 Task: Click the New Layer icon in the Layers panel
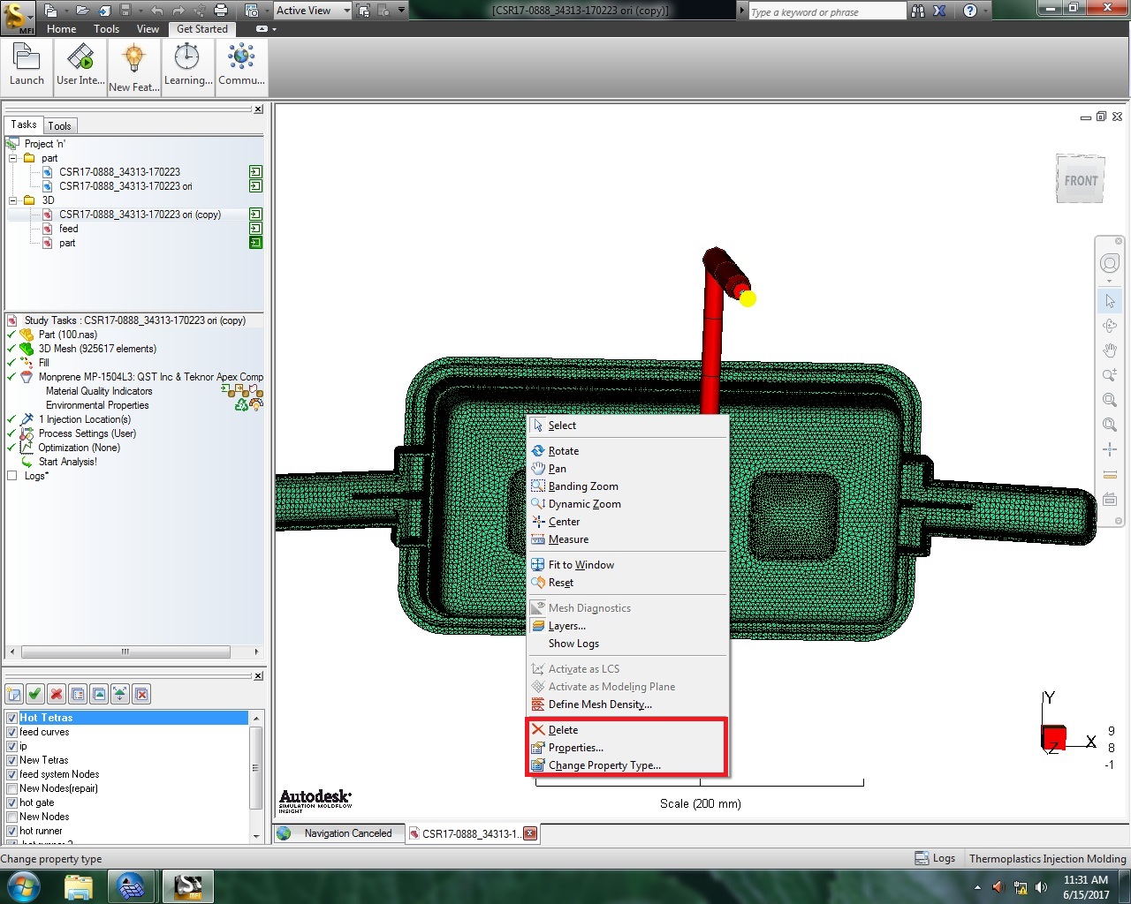(14, 694)
